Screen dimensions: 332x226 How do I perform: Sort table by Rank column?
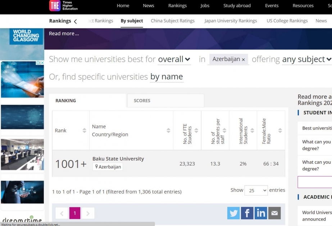(x=84, y=130)
